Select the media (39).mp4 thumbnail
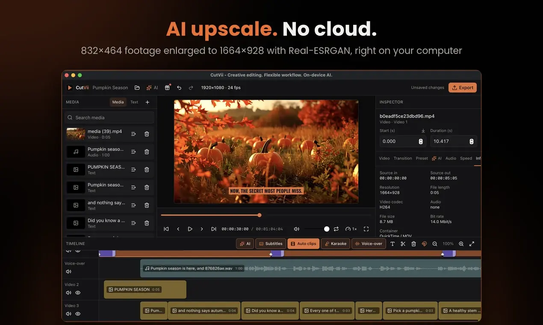This screenshot has width=543, height=325. (76, 134)
